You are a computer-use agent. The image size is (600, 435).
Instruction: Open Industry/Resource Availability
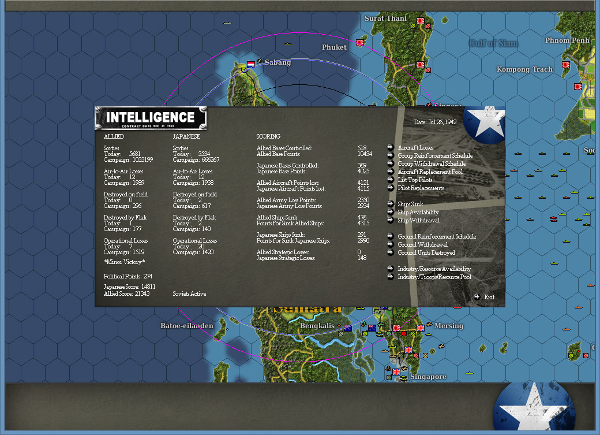[434, 269]
